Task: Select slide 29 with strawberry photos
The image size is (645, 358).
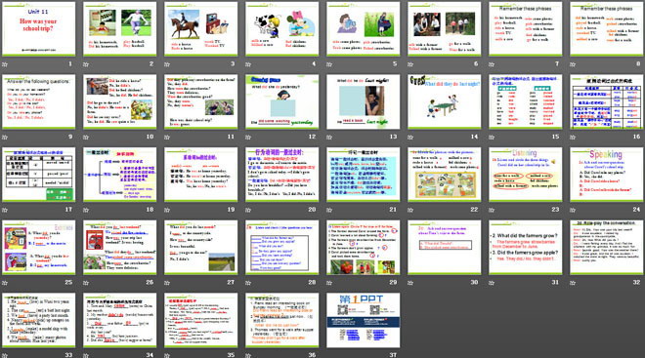Action: pos(364,247)
